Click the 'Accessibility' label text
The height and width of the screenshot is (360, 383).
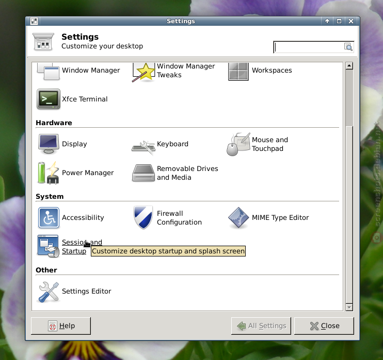tap(83, 218)
